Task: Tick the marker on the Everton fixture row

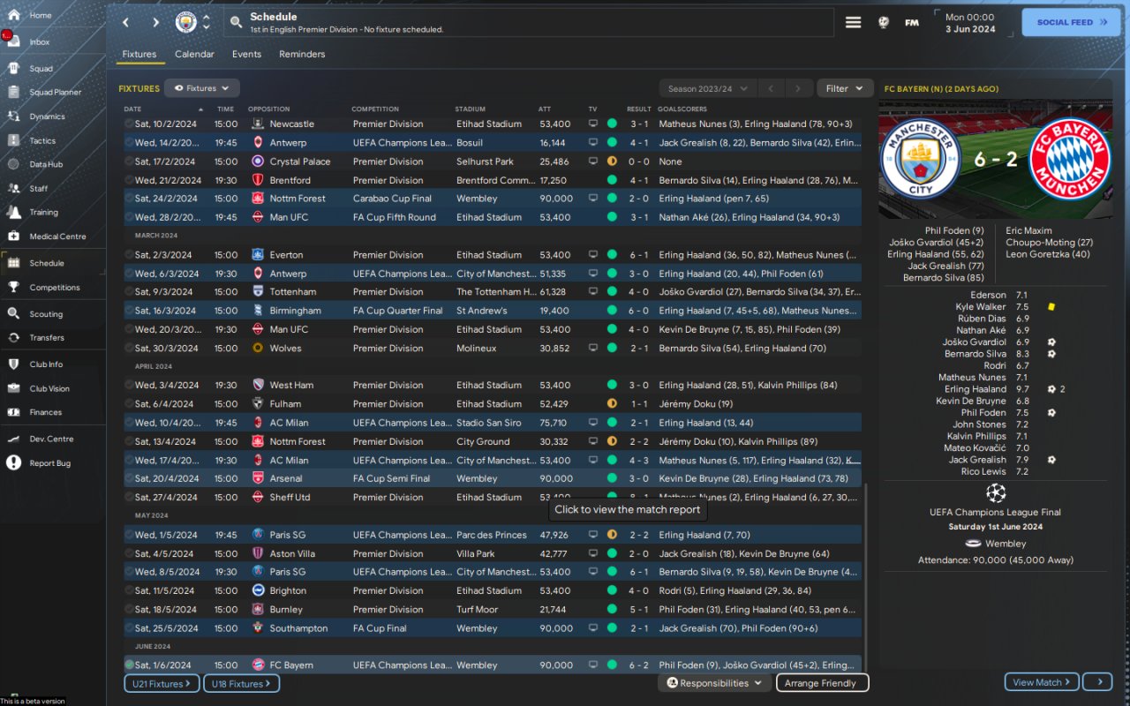Action: point(129,255)
